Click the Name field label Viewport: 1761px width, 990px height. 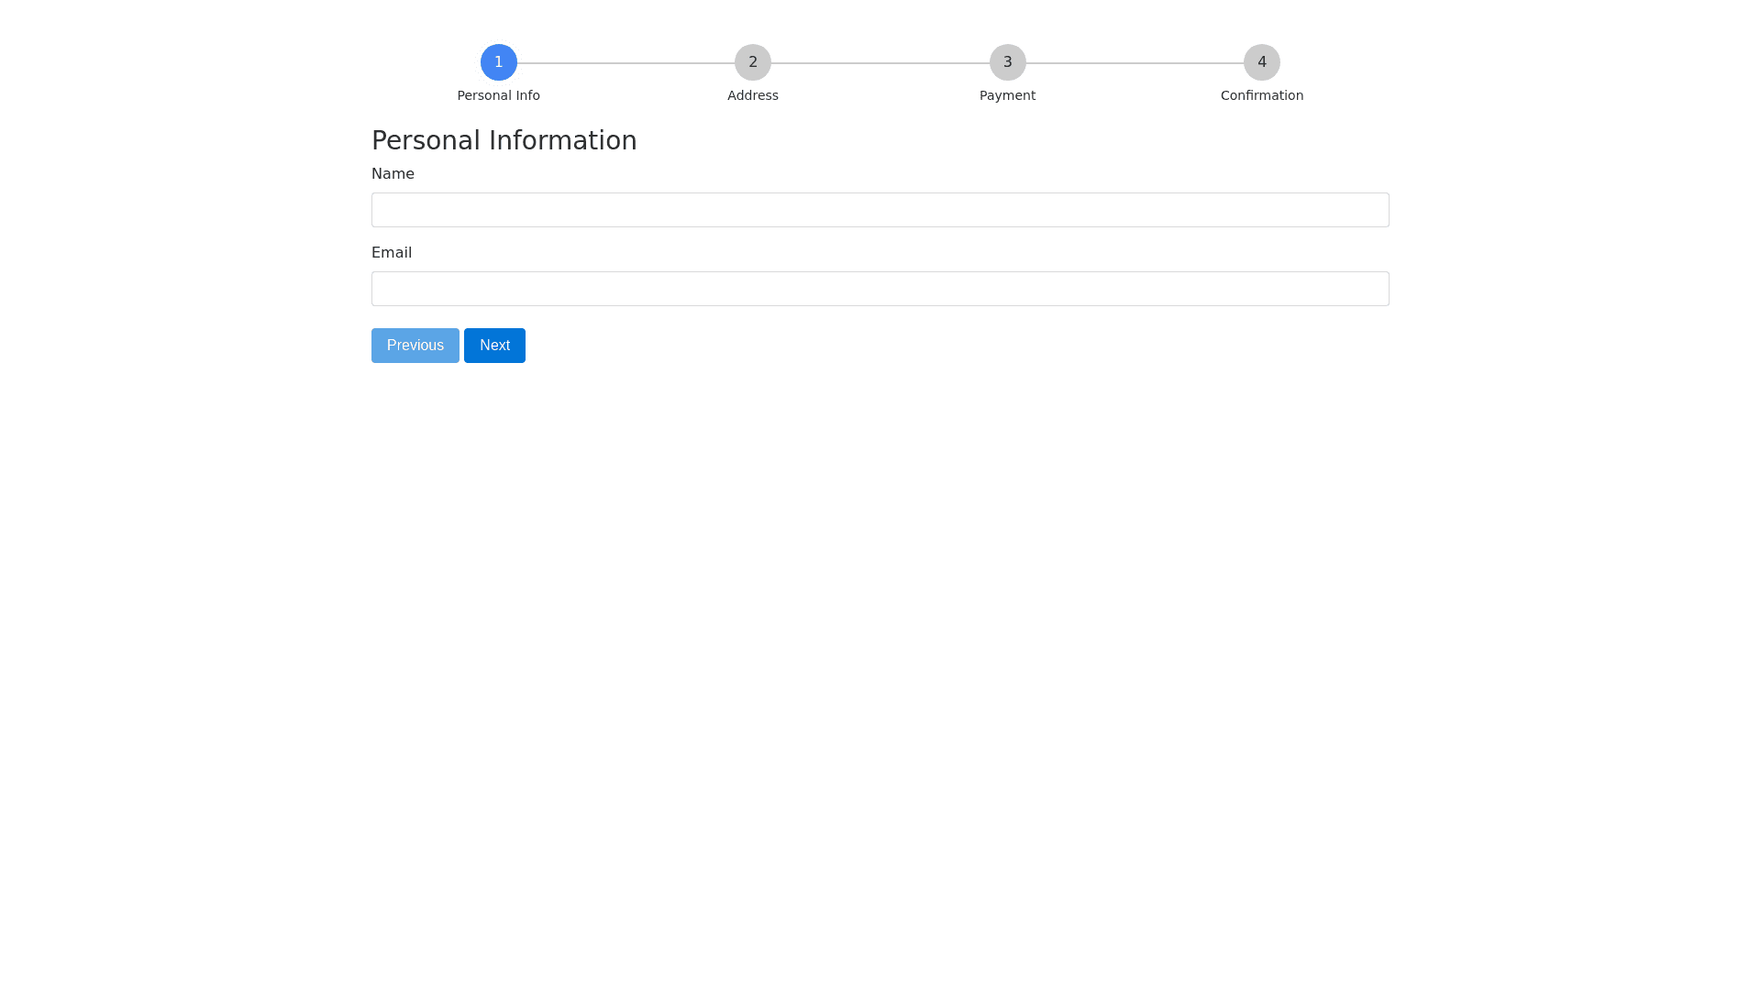[x=393, y=174]
